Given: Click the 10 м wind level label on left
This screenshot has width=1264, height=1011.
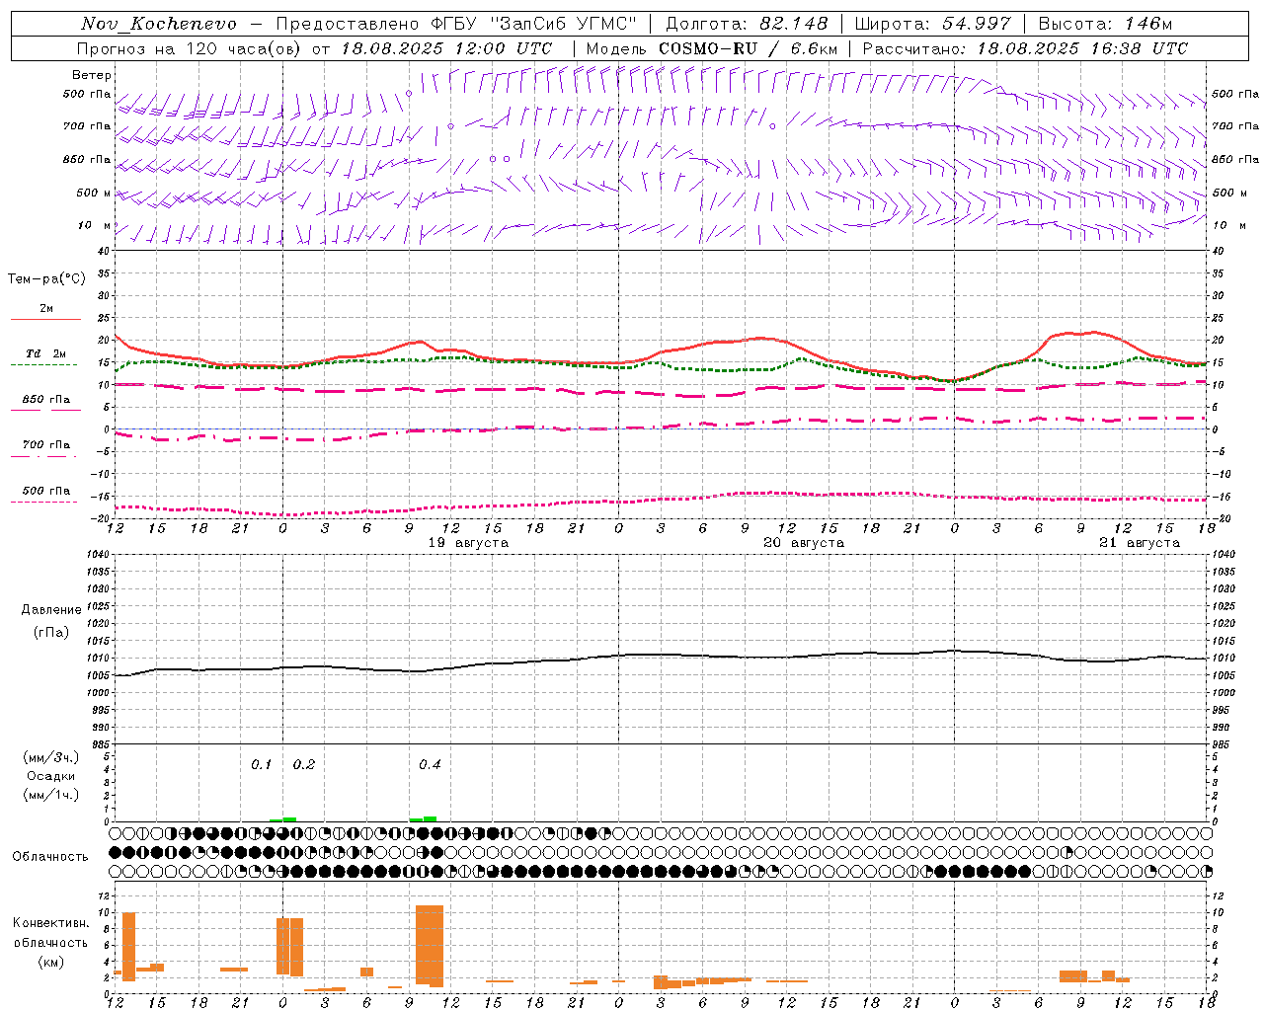Looking at the screenshot, I should coord(94,225).
